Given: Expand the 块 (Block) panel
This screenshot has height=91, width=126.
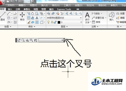Looking at the screenshot, I should tap(119, 26).
